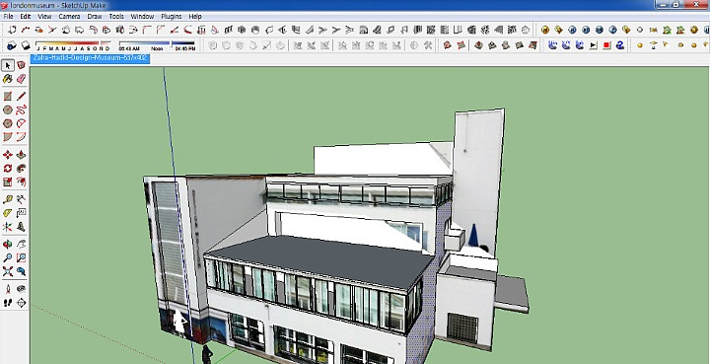This screenshot has height=364, width=710.
Task: Activate the Tape Measure tool
Action: [x=8, y=199]
